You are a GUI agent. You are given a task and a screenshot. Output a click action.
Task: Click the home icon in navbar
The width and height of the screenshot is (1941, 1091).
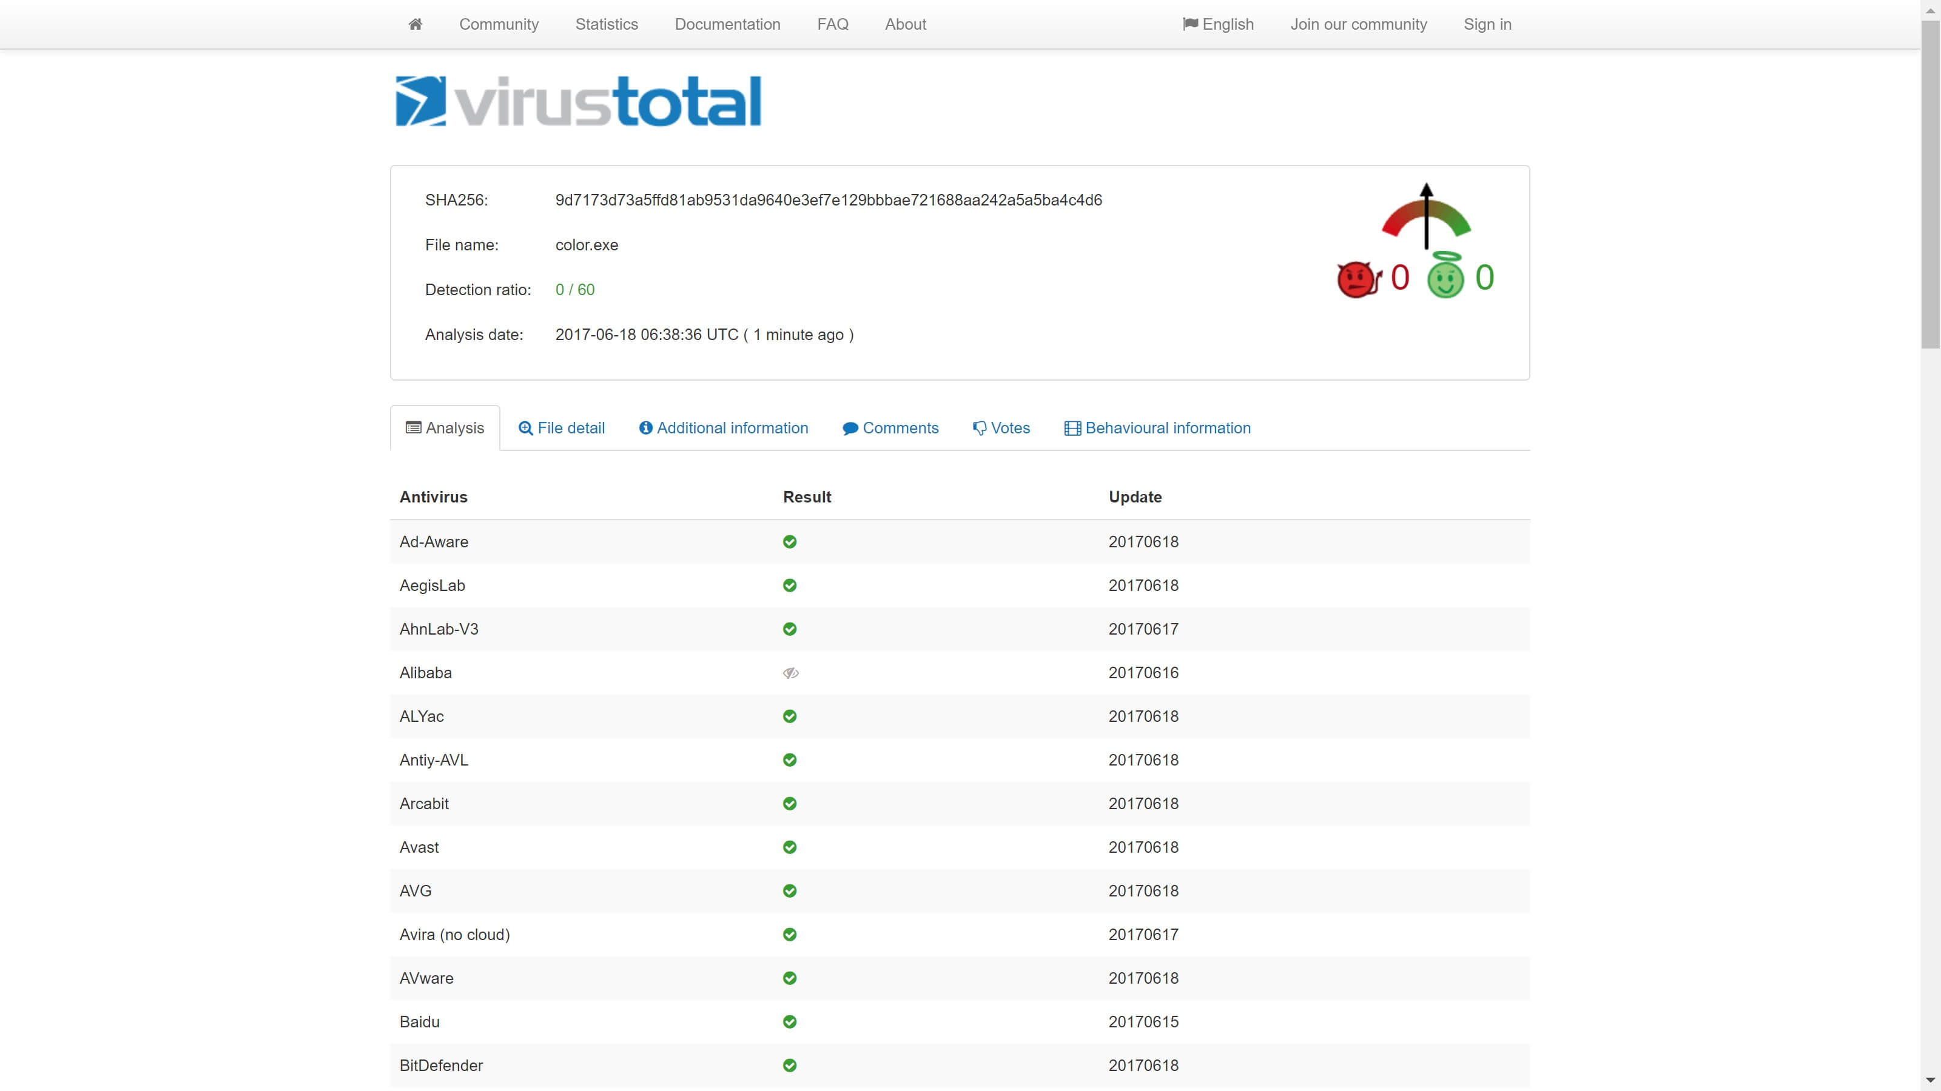pos(415,24)
